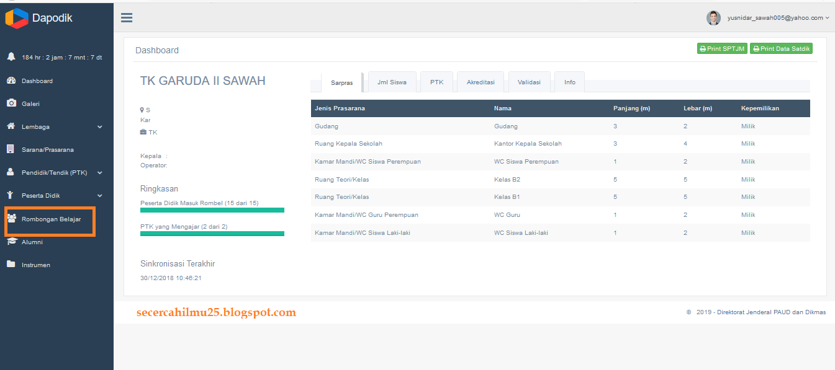Image resolution: width=835 pixels, height=370 pixels.
Task: Click the TK GARUDA II SAWAH title
Action: pos(203,81)
